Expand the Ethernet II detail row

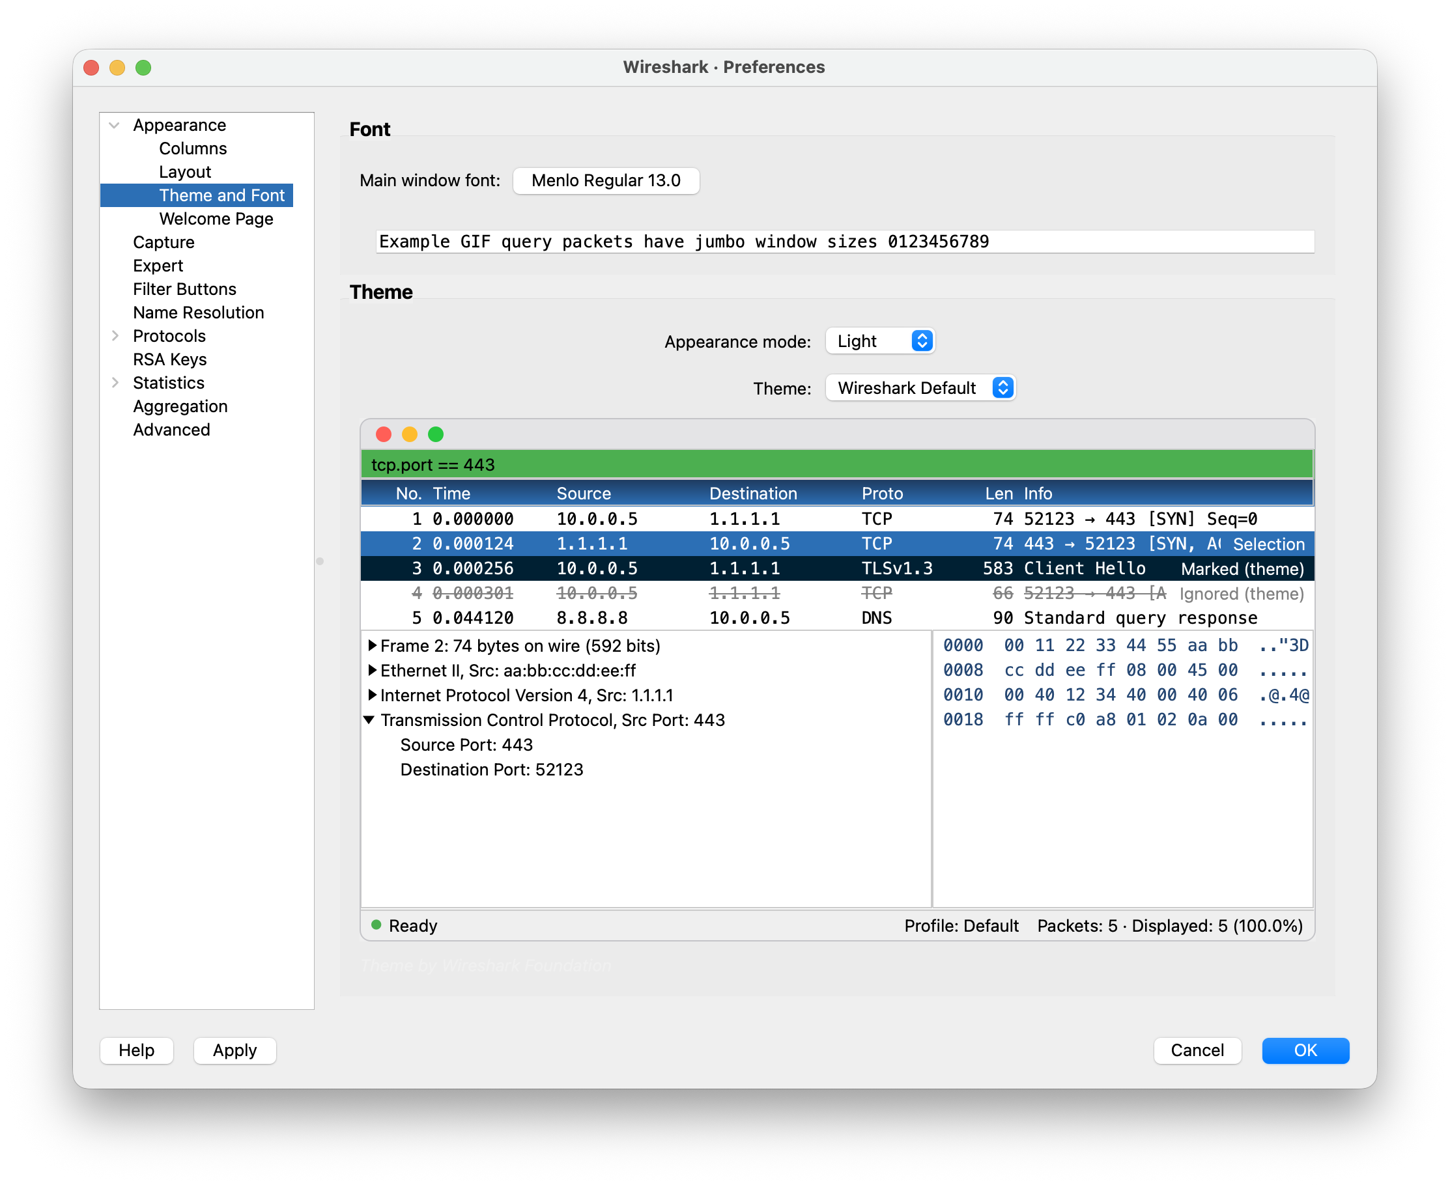click(x=372, y=671)
